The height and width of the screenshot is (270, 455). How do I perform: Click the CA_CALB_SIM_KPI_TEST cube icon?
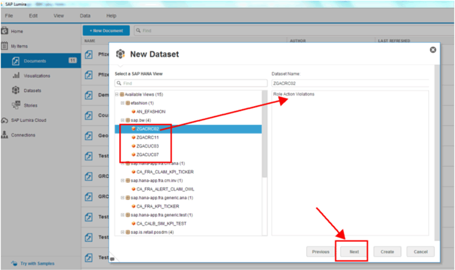tap(134, 224)
